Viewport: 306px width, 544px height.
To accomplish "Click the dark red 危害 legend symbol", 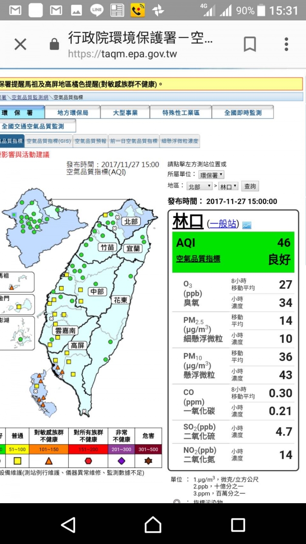I will tap(148, 461).
